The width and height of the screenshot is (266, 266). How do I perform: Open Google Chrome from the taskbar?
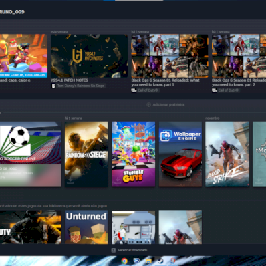point(124,261)
